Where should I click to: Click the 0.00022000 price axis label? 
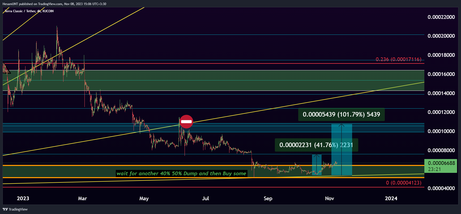441,17
